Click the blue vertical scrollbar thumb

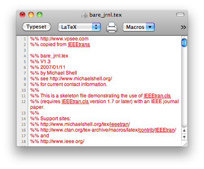click(184, 43)
